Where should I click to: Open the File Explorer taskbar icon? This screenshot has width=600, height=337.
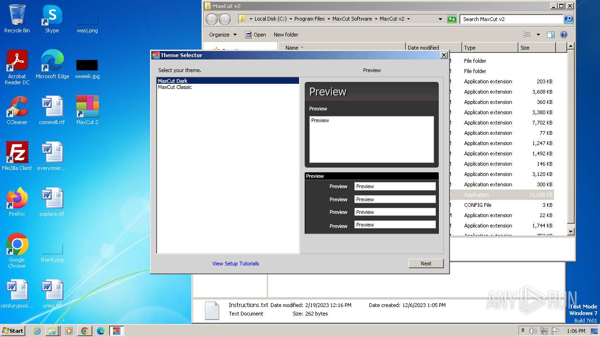(x=52, y=331)
